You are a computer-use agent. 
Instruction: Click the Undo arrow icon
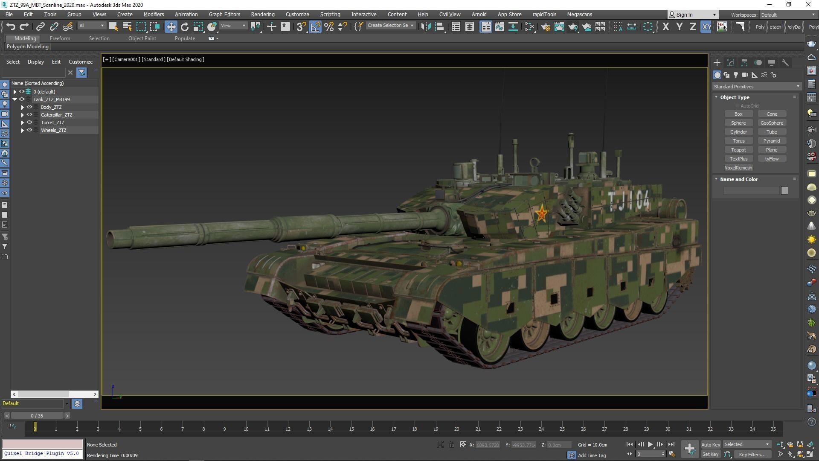point(11,26)
